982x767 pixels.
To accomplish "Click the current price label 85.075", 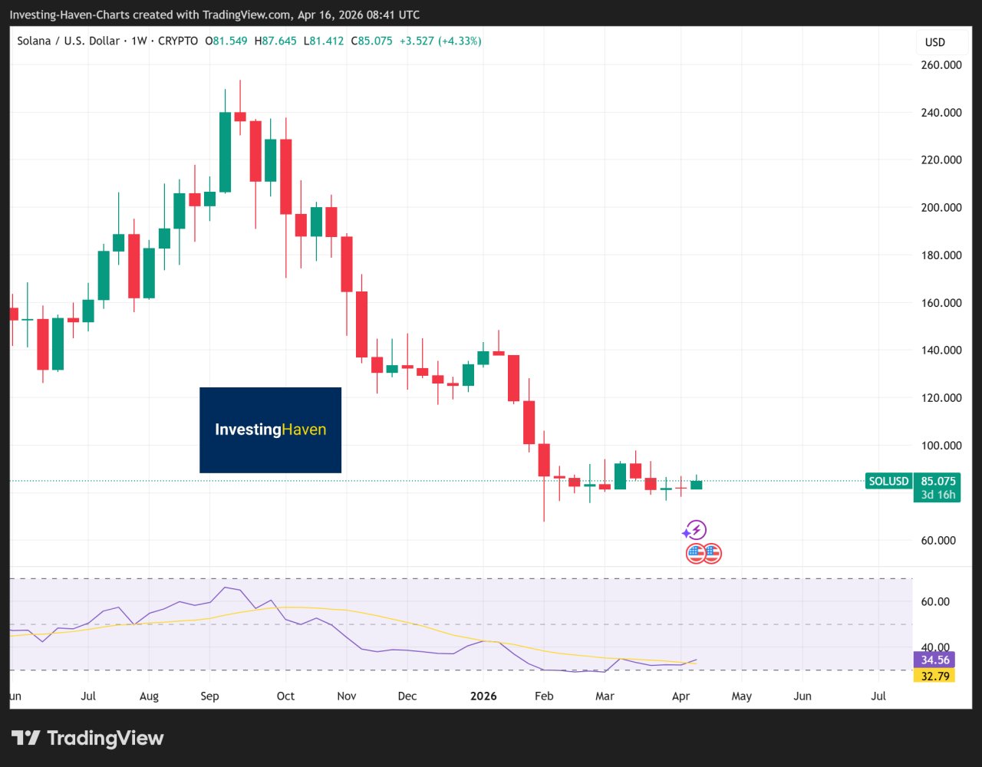I will point(938,482).
